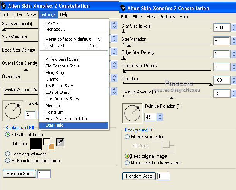Open the Filter menu in left window
This screenshot has height=190, width=236.
[x=18, y=14]
